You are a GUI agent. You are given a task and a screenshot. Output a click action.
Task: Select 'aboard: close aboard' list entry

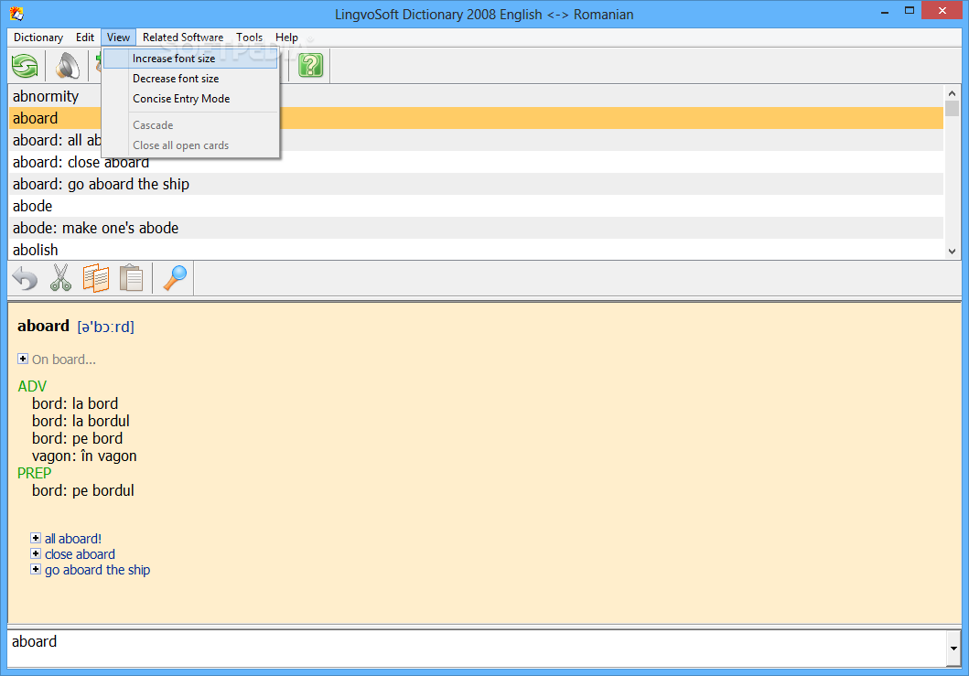(x=476, y=162)
